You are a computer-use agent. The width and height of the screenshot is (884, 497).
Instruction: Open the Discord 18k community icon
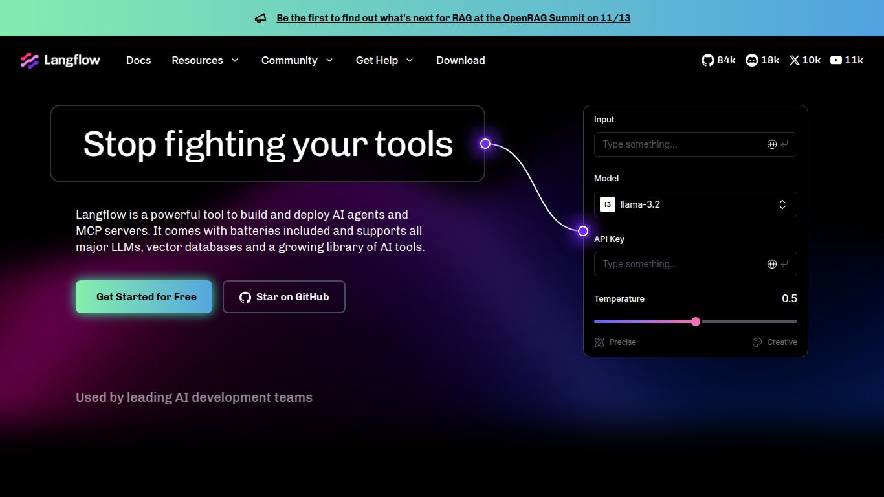(x=752, y=60)
